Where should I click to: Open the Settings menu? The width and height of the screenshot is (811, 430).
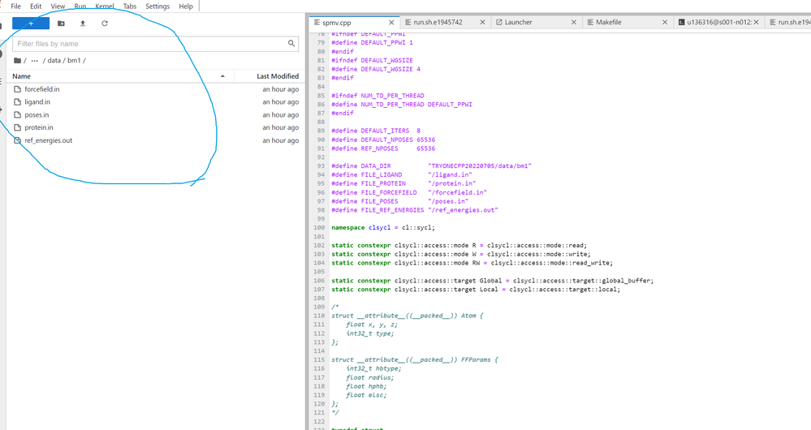pos(157,6)
